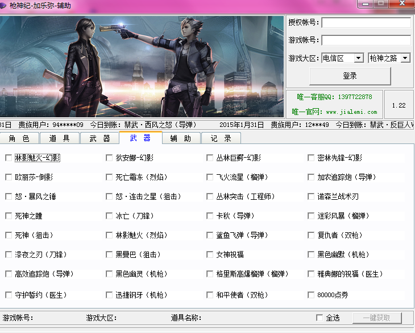The height and width of the screenshot is (333, 415).
Task: Tick the 80000点券 checkbox
Action: pos(311,295)
